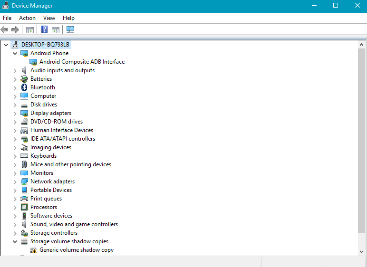Select Android Composite ADB Interface device

point(82,62)
